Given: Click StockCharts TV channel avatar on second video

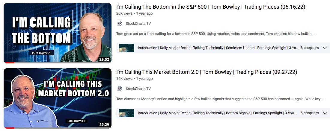Looking at the screenshot, I should click(x=120, y=89).
